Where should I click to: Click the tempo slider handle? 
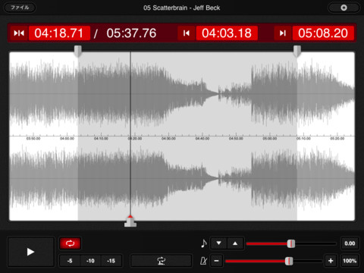click(x=289, y=261)
